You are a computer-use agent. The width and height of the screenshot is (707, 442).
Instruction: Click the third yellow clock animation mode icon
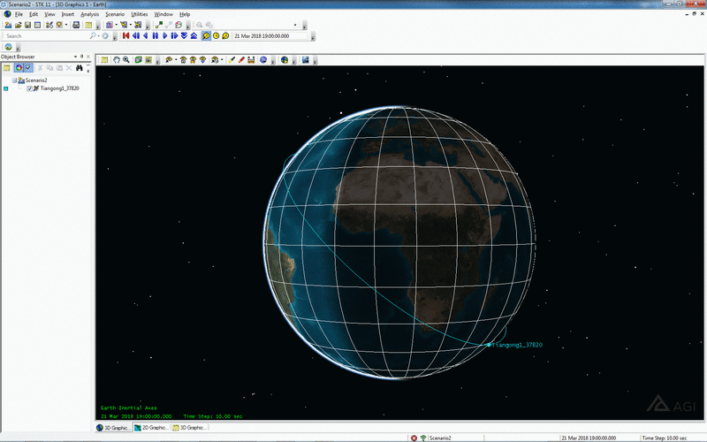point(225,35)
